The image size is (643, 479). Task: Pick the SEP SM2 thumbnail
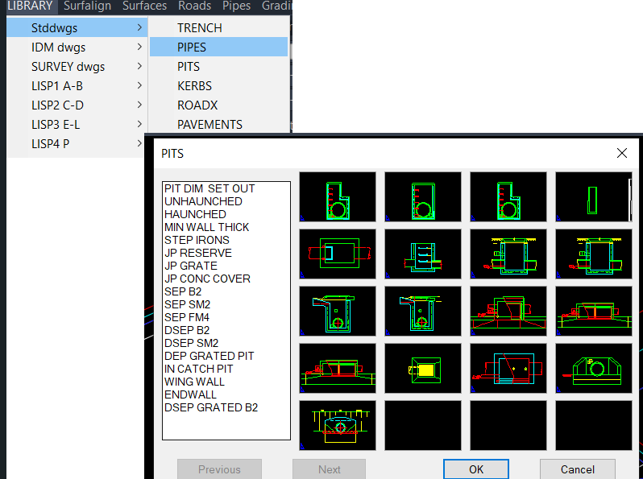click(x=423, y=311)
